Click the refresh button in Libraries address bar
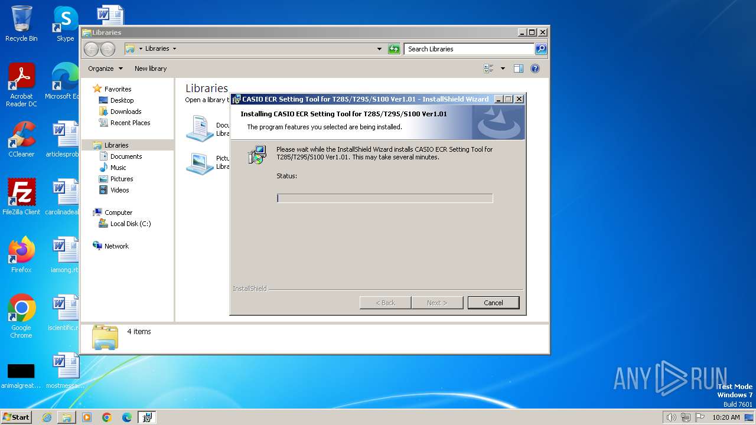The height and width of the screenshot is (425, 756). tap(394, 49)
